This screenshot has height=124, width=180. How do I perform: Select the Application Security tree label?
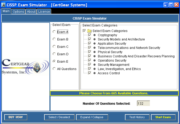pyautogui.click(x=112, y=44)
